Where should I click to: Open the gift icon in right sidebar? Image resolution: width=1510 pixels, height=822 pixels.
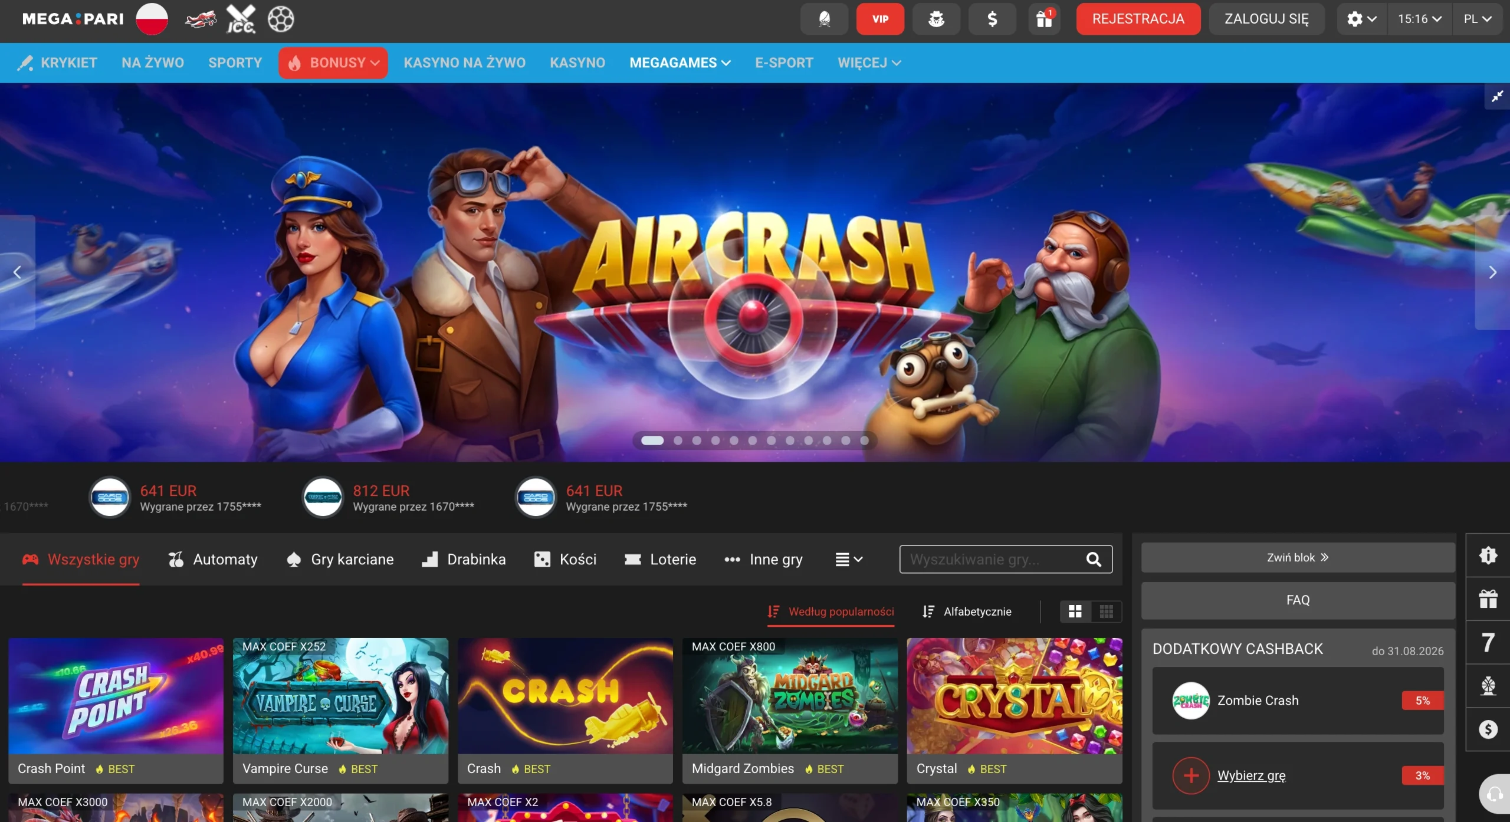(1488, 599)
